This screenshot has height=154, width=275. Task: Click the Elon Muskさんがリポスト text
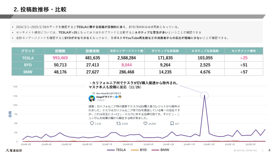[109, 93]
